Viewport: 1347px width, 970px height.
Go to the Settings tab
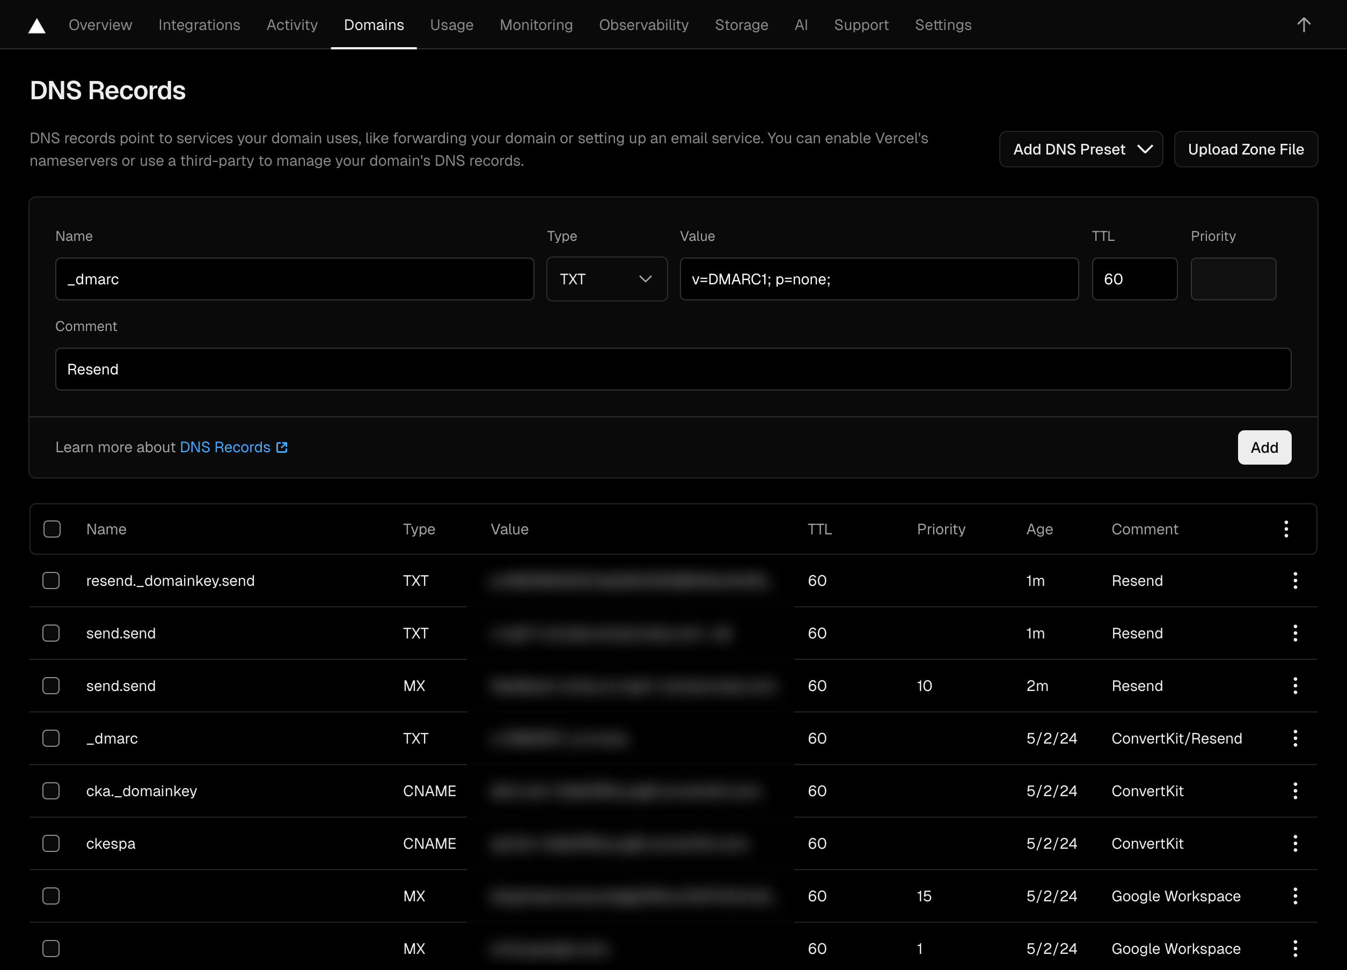[x=942, y=25]
